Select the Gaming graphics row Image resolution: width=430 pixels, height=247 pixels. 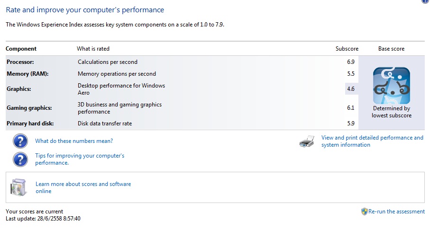pos(182,108)
